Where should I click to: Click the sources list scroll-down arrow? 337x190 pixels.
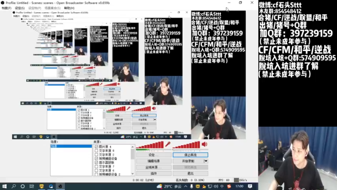pyautogui.click(x=133, y=174)
